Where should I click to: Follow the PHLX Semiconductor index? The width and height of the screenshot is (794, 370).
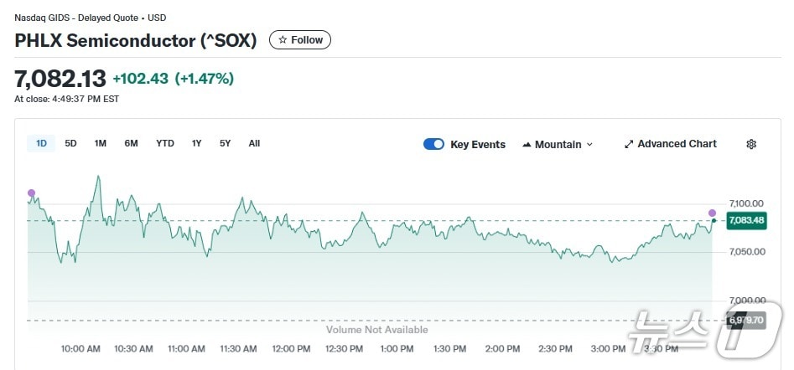(300, 39)
